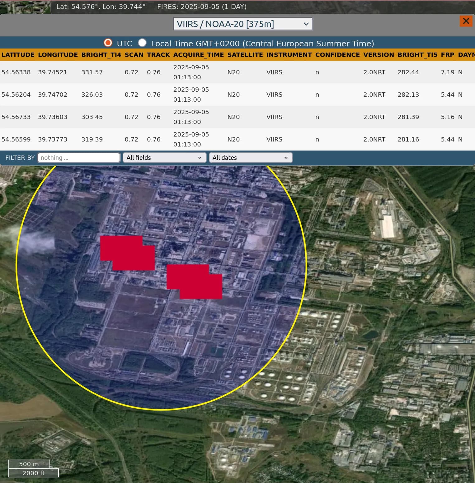Click longitude value 39.74702
The width and height of the screenshot is (475, 483).
[53, 95]
